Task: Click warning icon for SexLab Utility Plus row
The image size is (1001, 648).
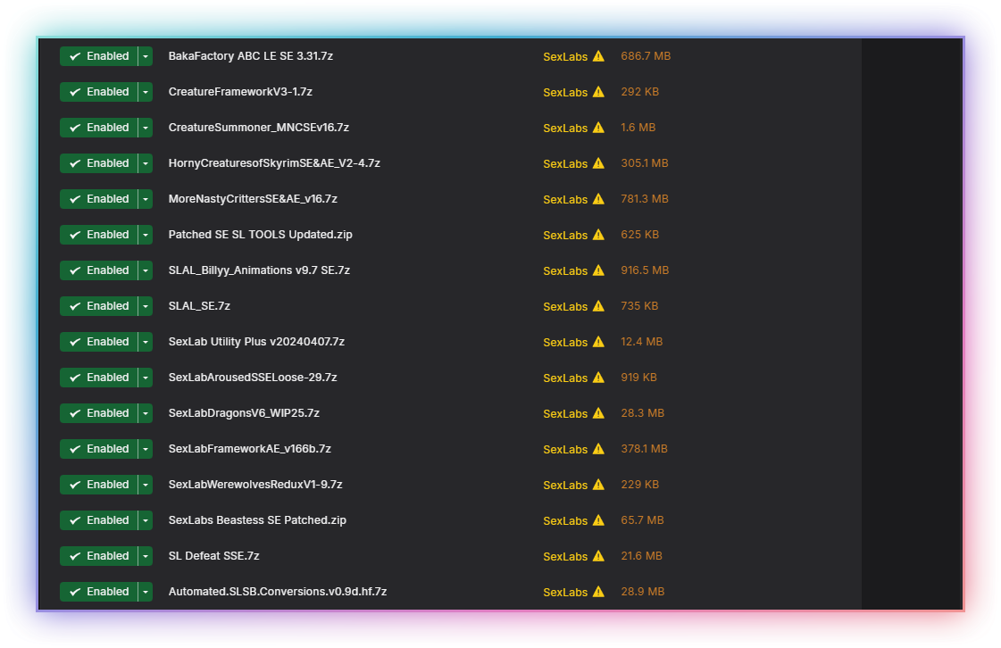Action: (598, 342)
